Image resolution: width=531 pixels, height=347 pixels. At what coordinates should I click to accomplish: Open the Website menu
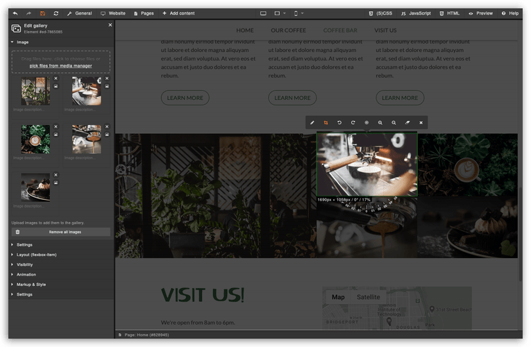click(113, 13)
